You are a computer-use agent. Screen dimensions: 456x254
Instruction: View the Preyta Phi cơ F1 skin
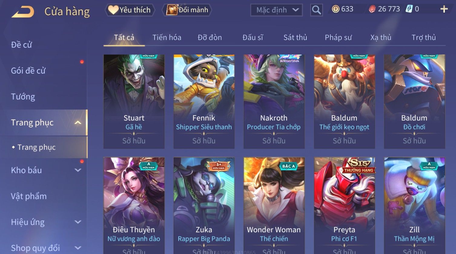tap(344, 205)
